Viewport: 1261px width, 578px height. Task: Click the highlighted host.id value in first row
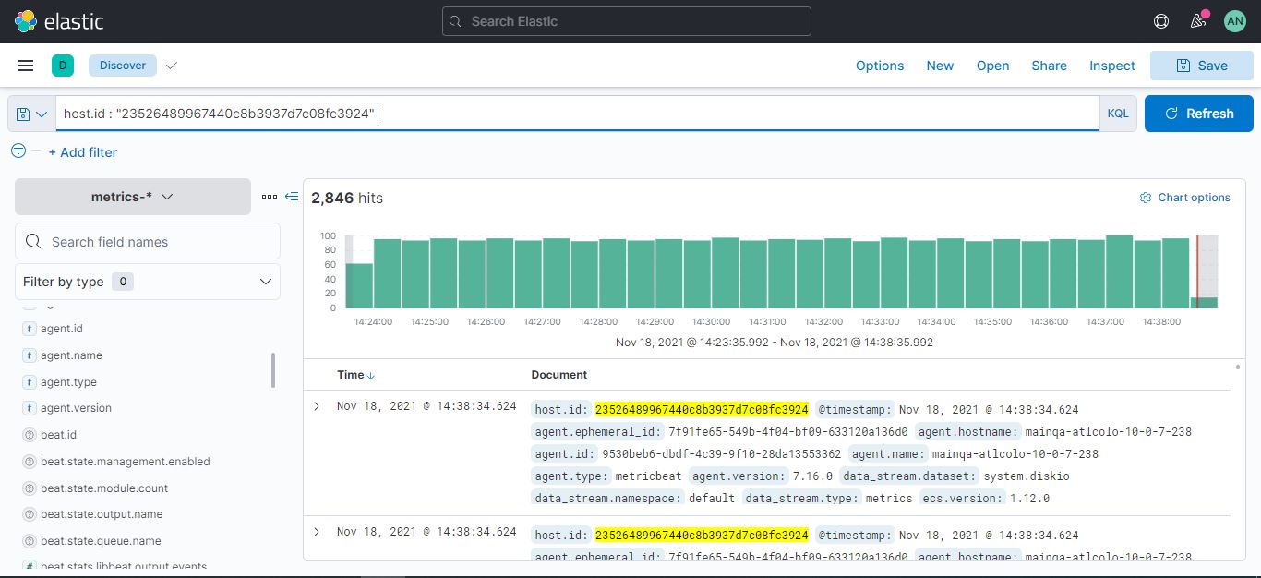702,409
